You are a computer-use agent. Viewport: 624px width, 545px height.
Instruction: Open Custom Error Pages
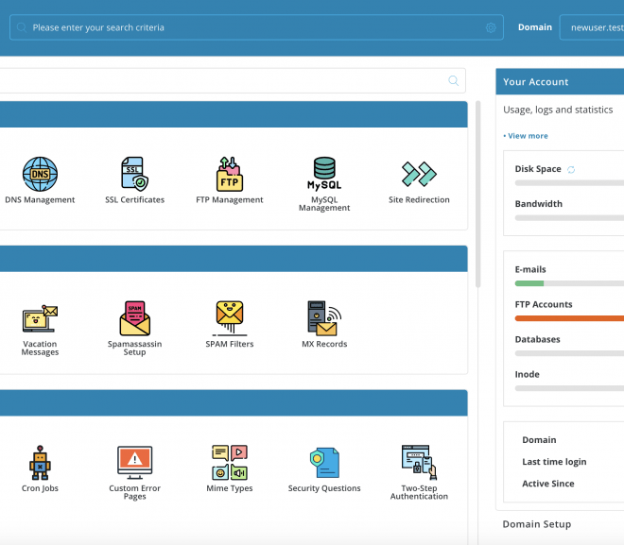coord(134,472)
